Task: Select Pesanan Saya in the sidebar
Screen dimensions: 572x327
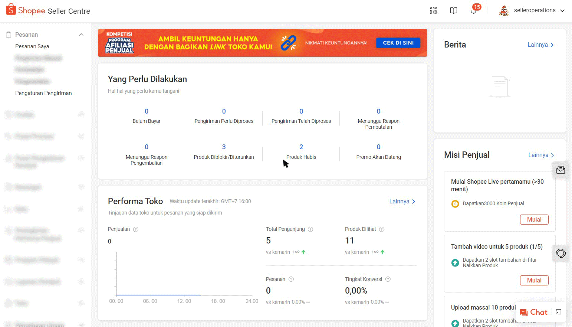Action: (32, 46)
